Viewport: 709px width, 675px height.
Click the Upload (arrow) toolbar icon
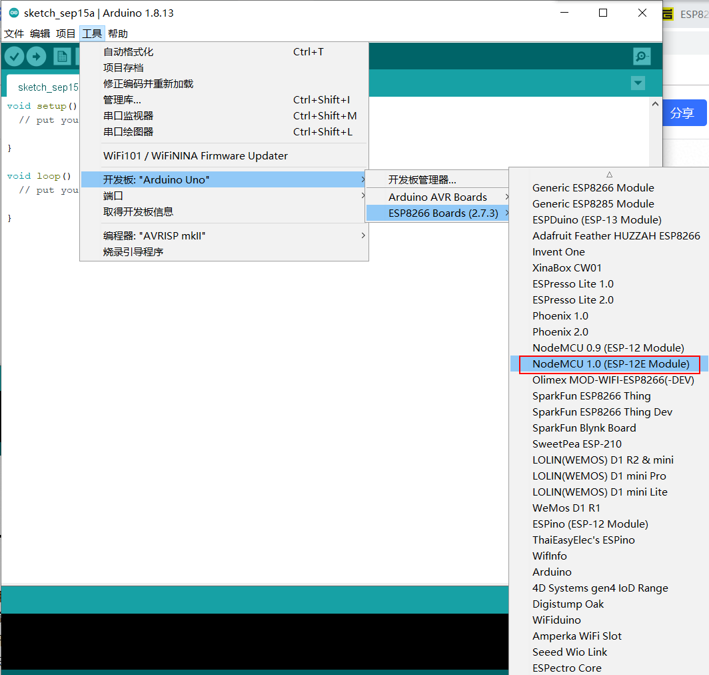(38, 56)
